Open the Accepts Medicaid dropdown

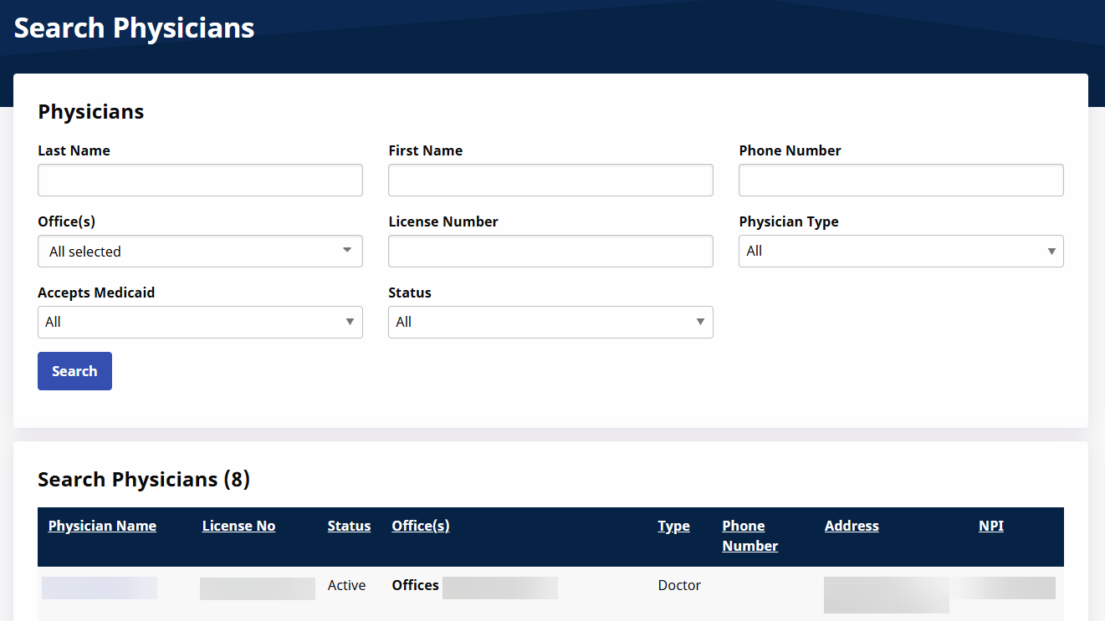(x=200, y=323)
